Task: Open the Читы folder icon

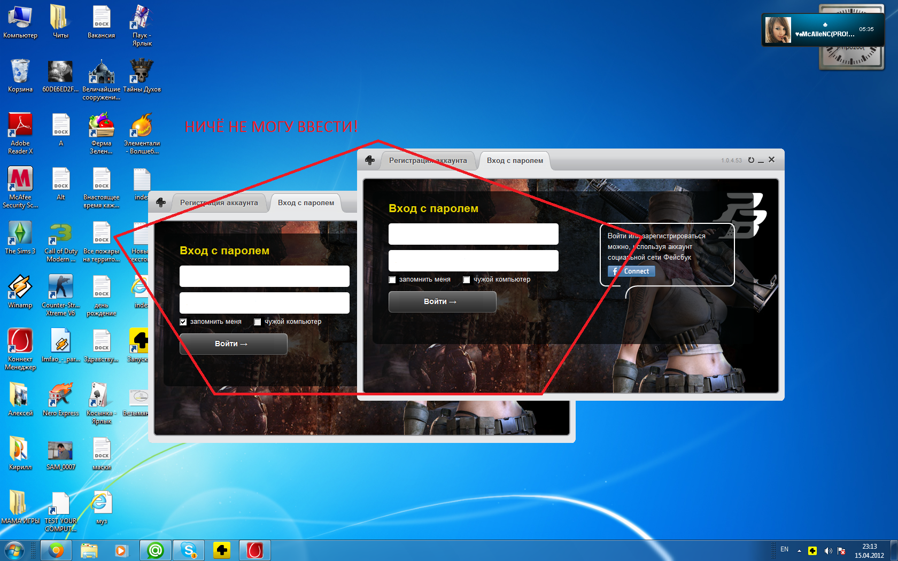Action: click(60, 21)
